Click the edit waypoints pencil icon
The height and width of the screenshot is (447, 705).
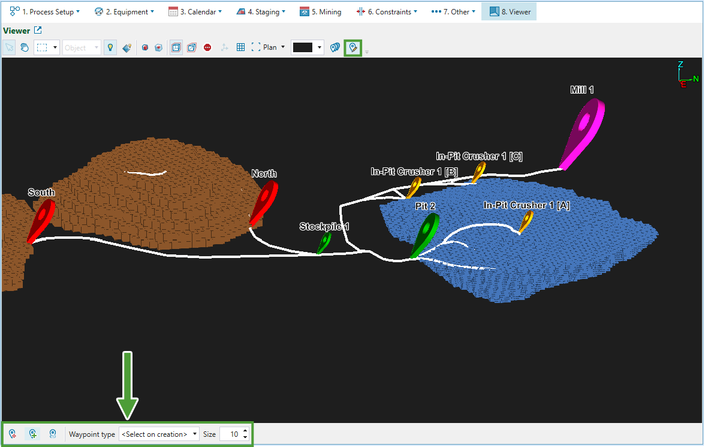[353, 47]
